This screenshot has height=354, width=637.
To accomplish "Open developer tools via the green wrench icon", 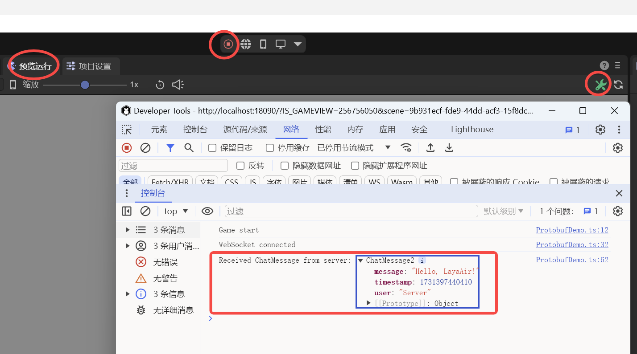I will [600, 85].
